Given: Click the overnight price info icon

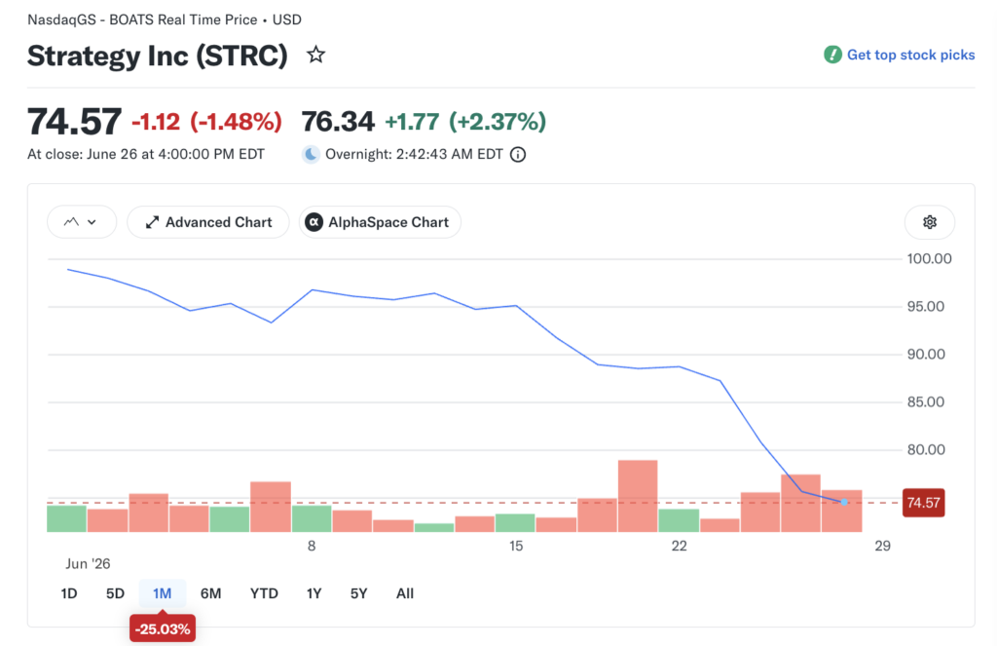Looking at the screenshot, I should [518, 155].
